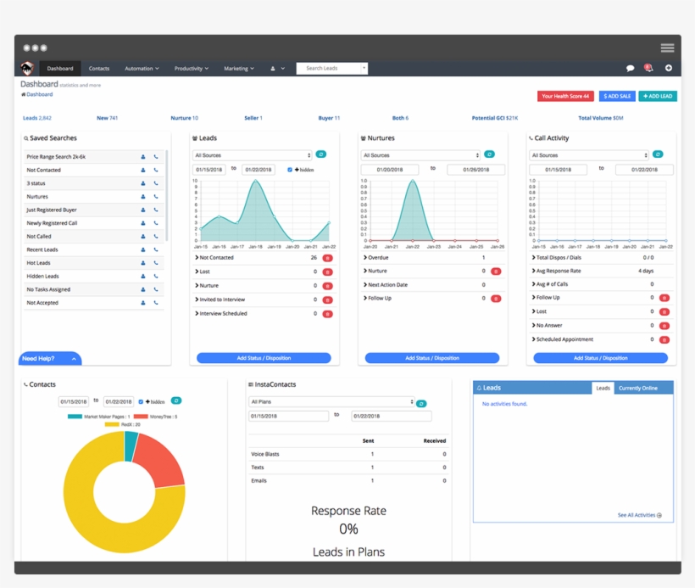The image size is (695, 588).
Task: Open the hamburger menu at top right
Action: (668, 48)
